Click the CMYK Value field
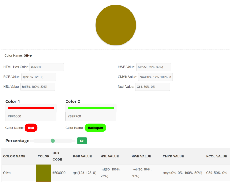The image size is (233, 182). pos(155,77)
